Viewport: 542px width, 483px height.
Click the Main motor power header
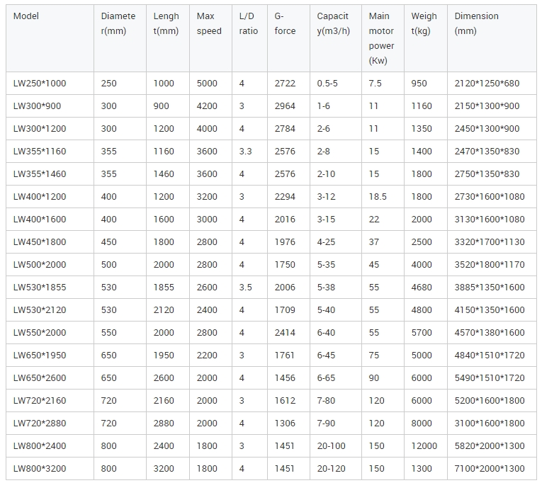tap(382, 38)
